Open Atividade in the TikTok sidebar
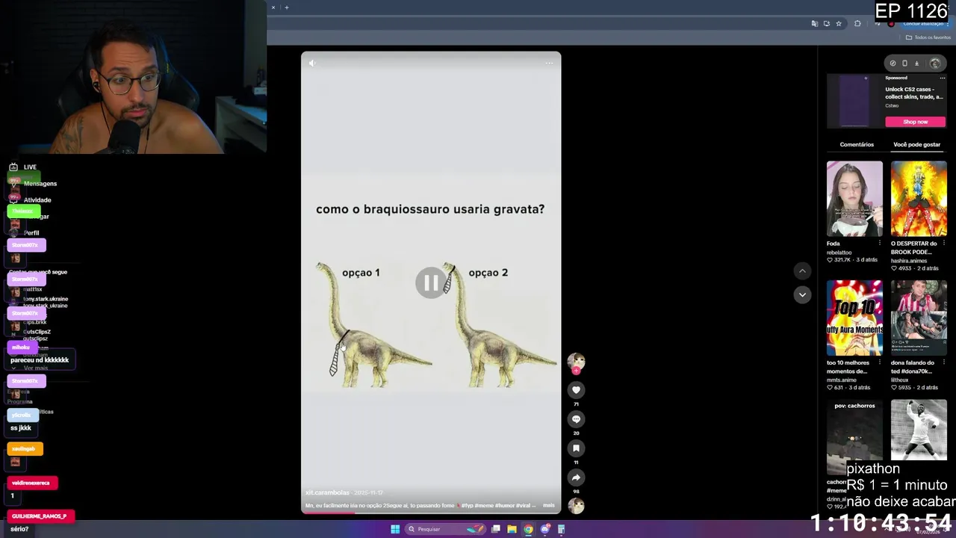This screenshot has width=956, height=538. 37,200
